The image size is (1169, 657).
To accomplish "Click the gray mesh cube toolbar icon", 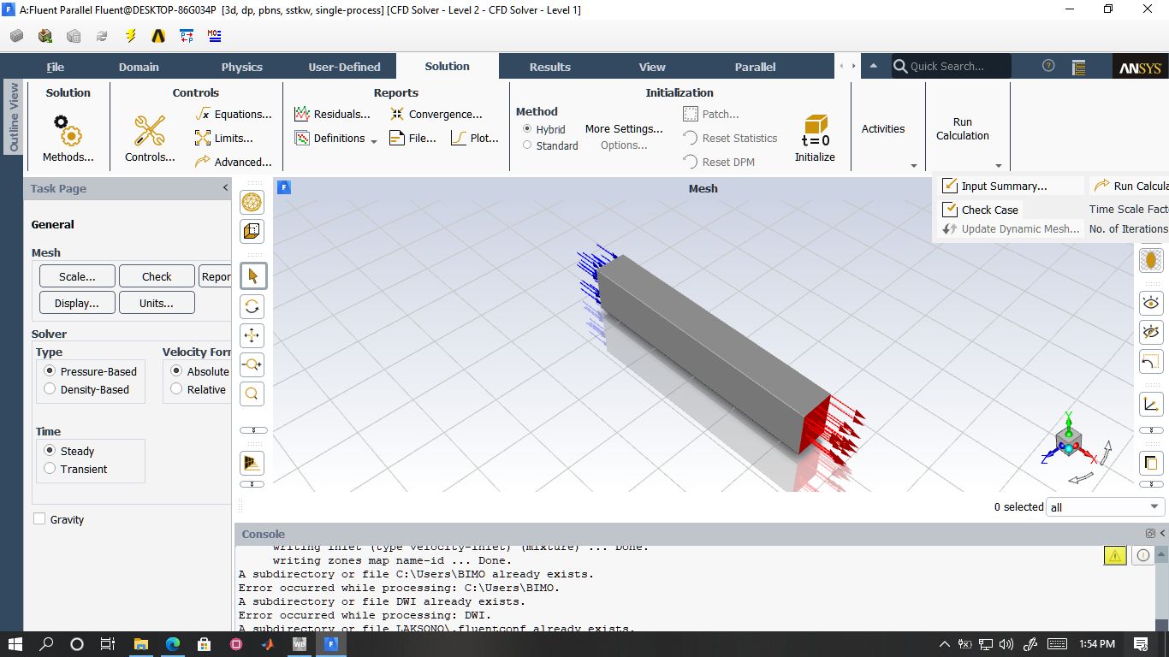I will click(x=17, y=36).
